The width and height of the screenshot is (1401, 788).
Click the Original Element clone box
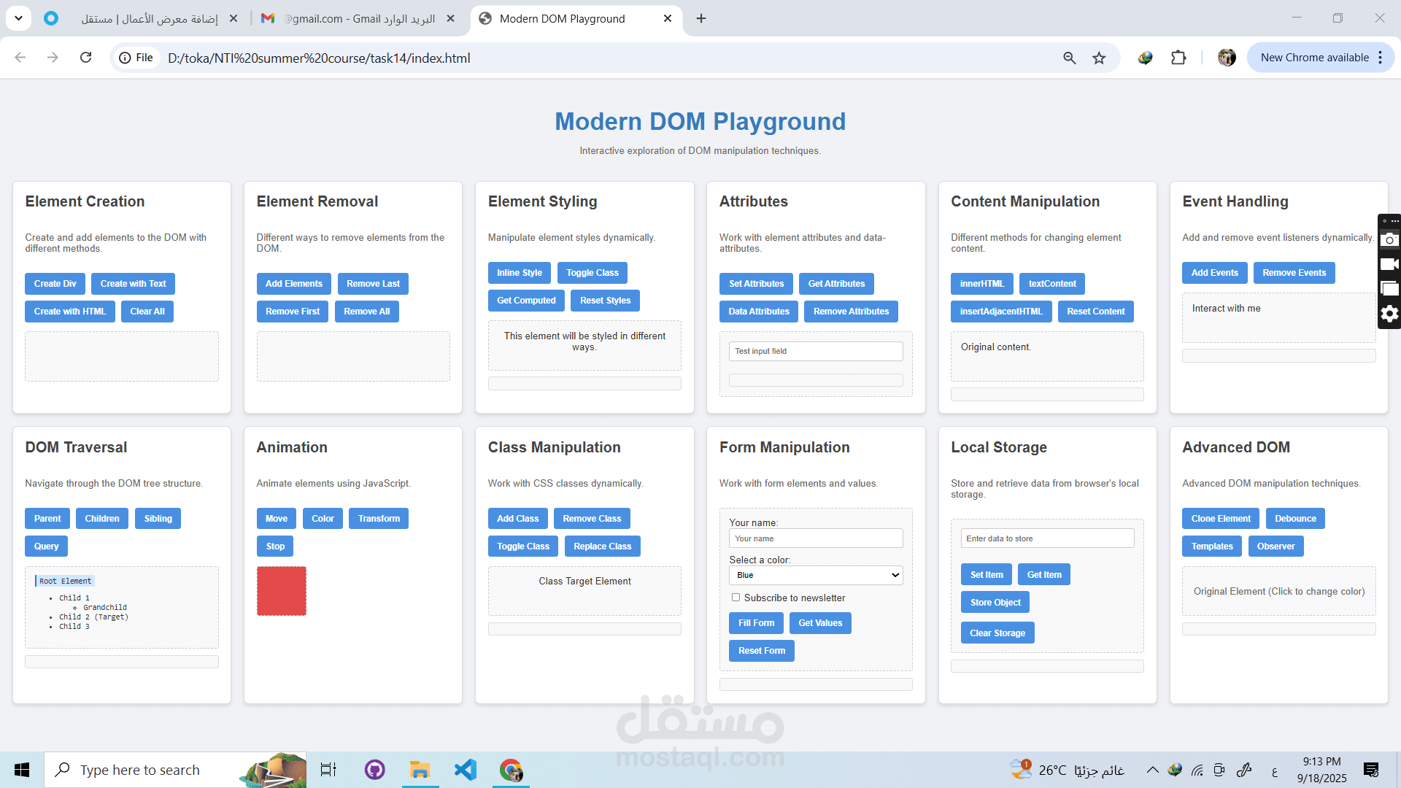1278,591
